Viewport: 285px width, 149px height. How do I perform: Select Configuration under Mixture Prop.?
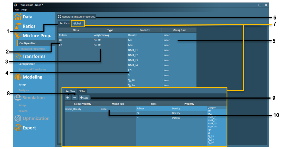pyautogui.click(x=28, y=43)
